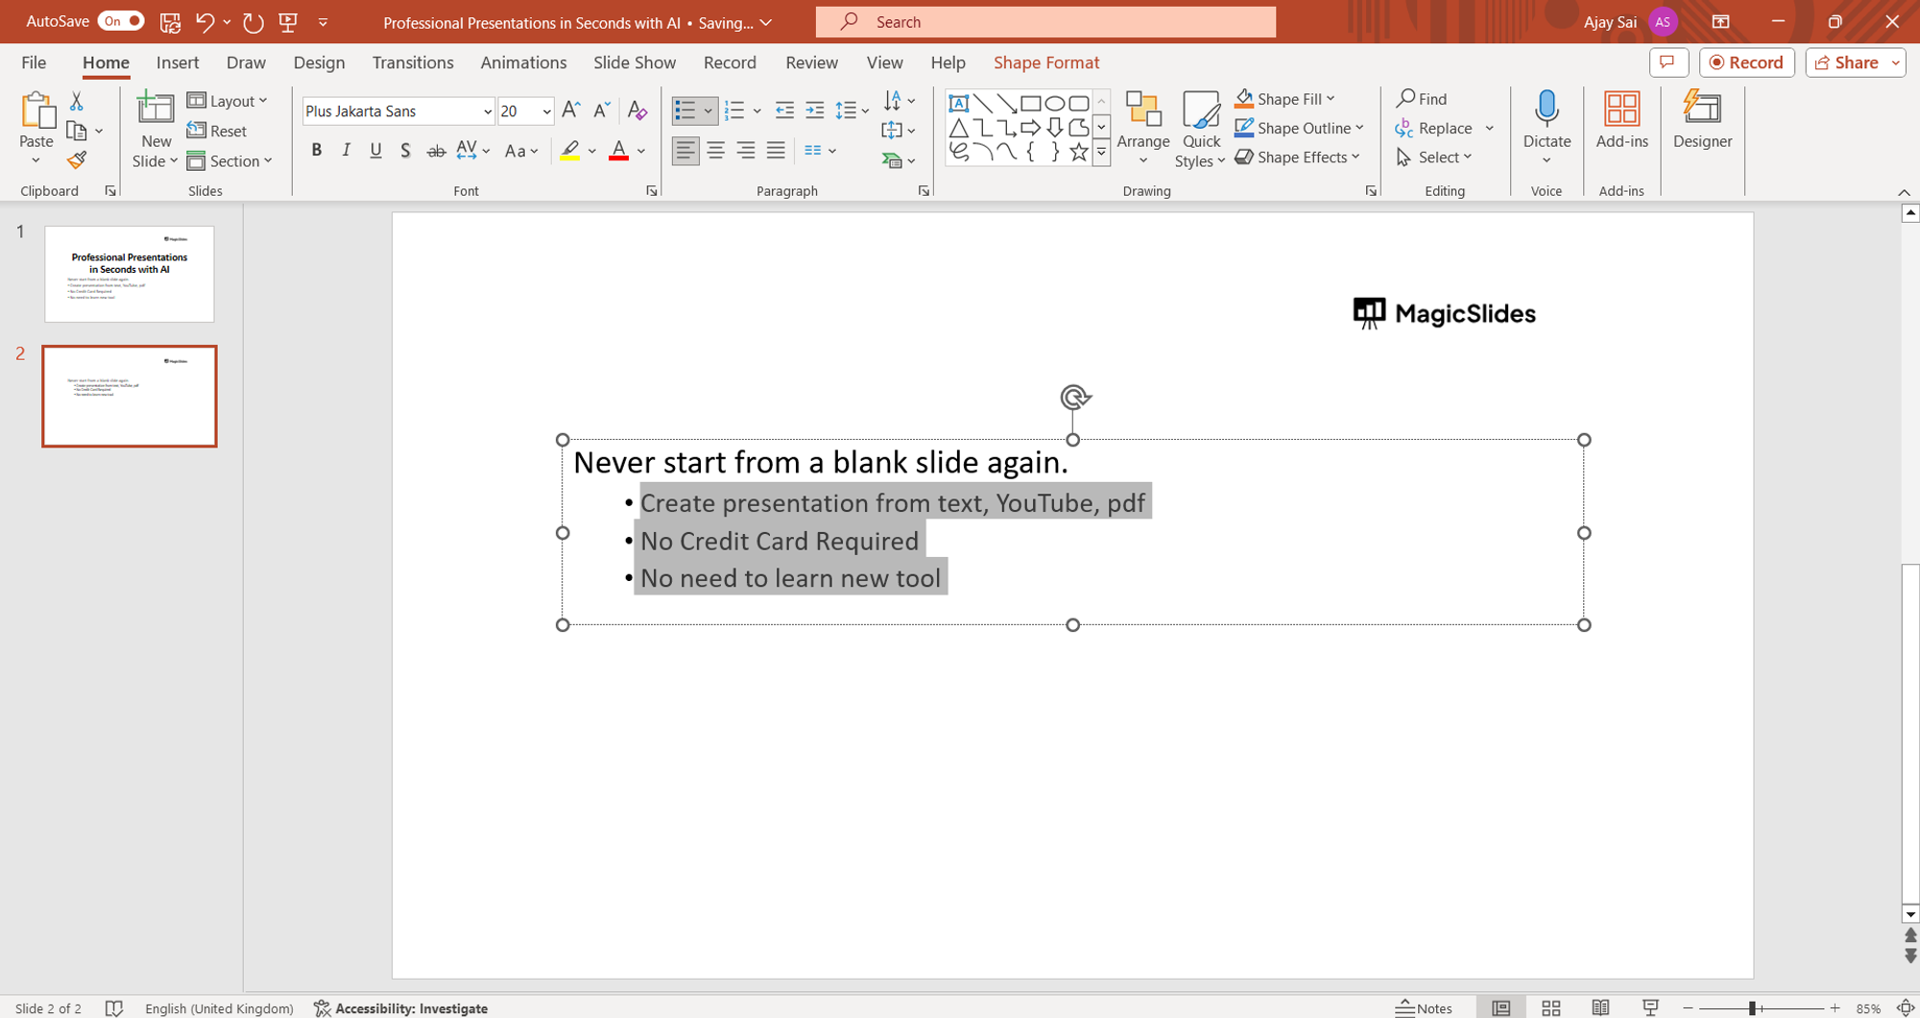Toggle bullets list button
Image resolution: width=1920 pixels, height=1018 pixels.
(685, 110)
